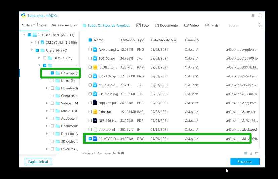Screen dimensions: 278x179
Task: Expand the AppData folder node
Action: pyautogui.click(x=47, y=118)
